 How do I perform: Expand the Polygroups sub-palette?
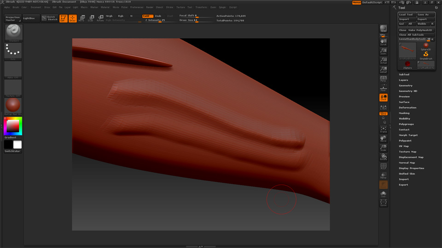tap(406, 124)
